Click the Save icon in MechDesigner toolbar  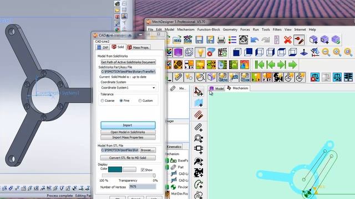[199, 40]
